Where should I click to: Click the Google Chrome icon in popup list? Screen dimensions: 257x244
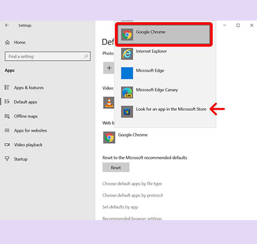(127, 34)
